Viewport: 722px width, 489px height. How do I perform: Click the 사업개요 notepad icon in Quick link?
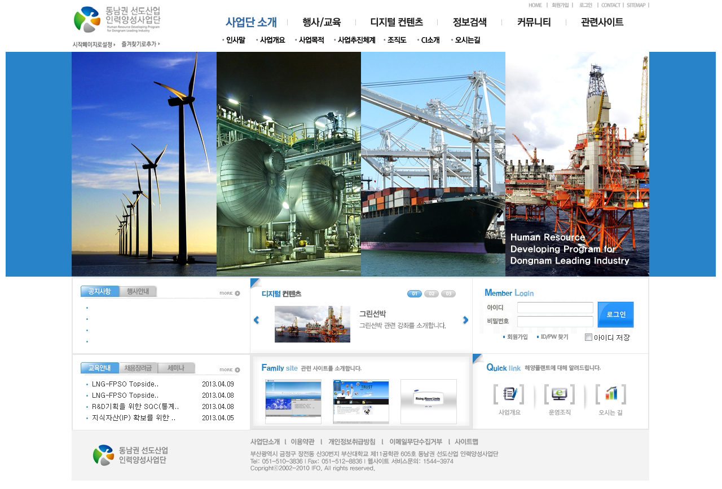pos(509,394)
